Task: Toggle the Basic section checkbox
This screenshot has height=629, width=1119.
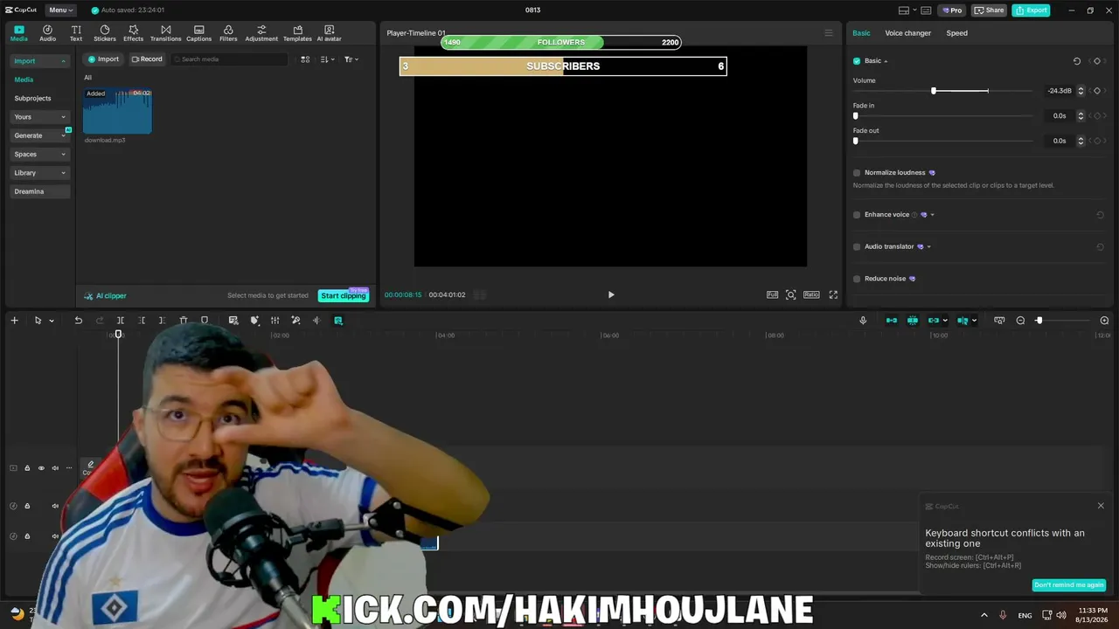Action: [x=857, y=61]
